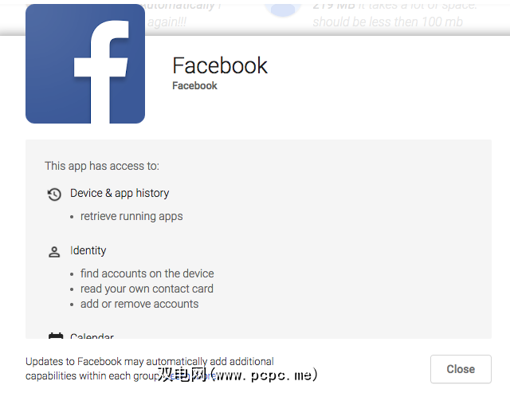Click the 'find accounts on the device' permission
Viewport: 510px width, 393px height.
click(147, 273)
